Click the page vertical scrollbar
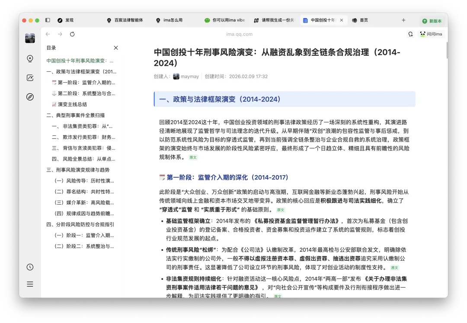 [447, 51]
